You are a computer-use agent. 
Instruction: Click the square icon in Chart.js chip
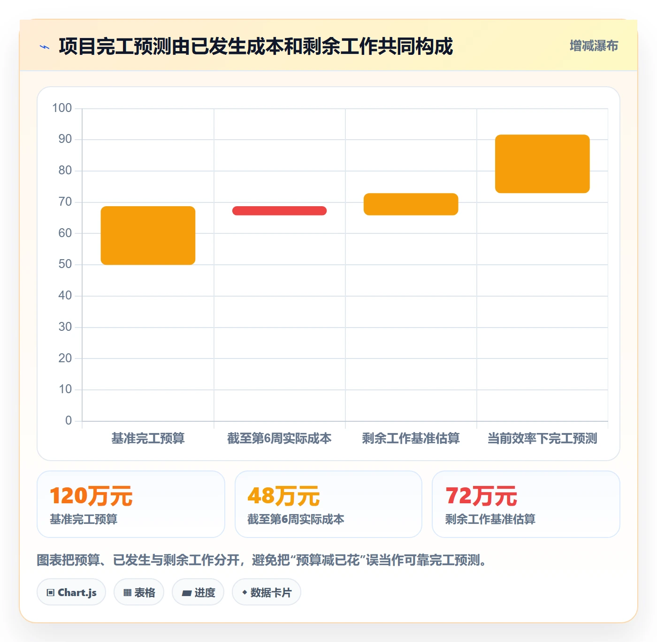pos(51,593)
